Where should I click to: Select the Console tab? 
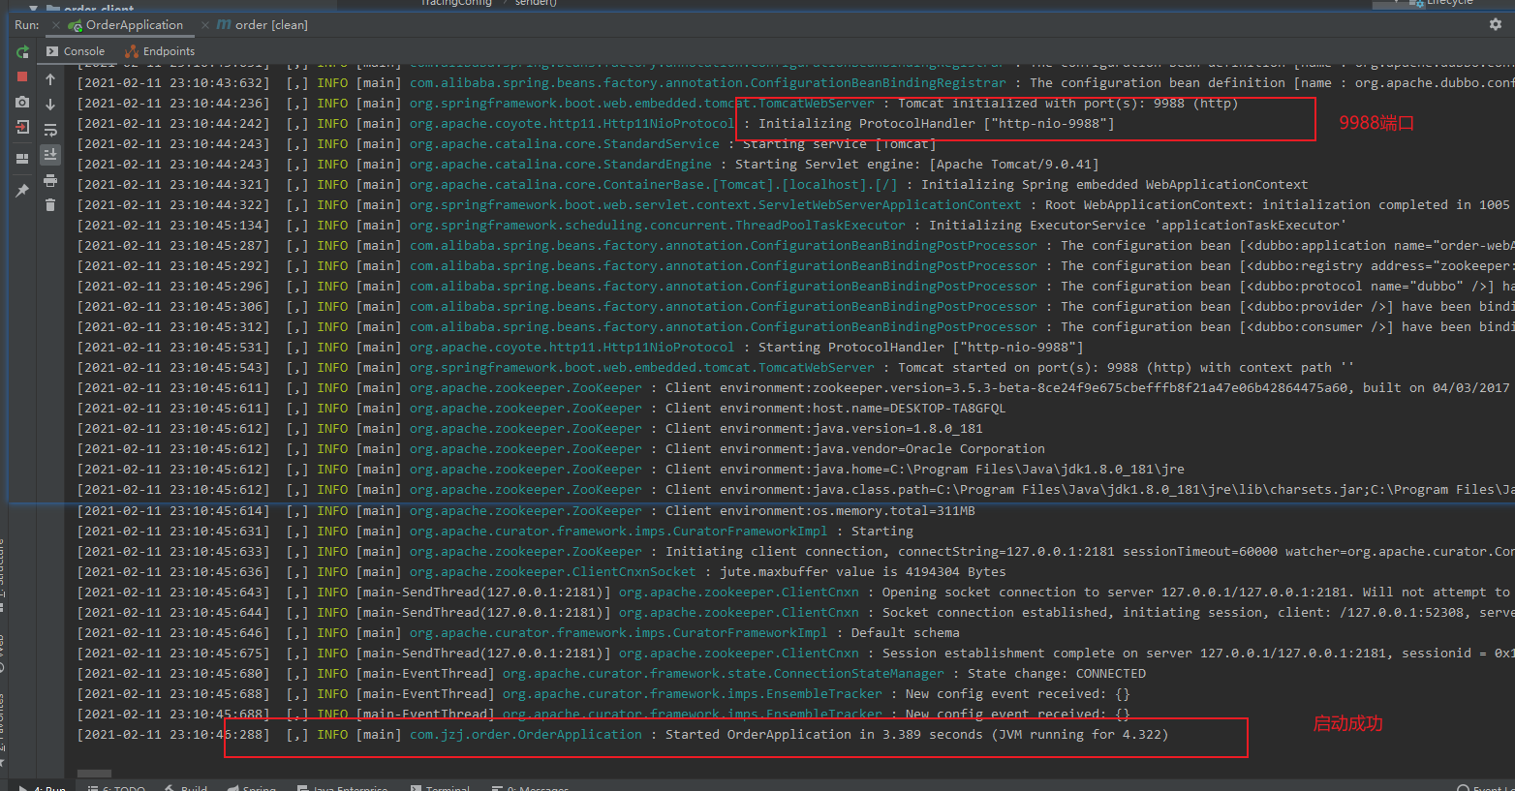point(76,51)
